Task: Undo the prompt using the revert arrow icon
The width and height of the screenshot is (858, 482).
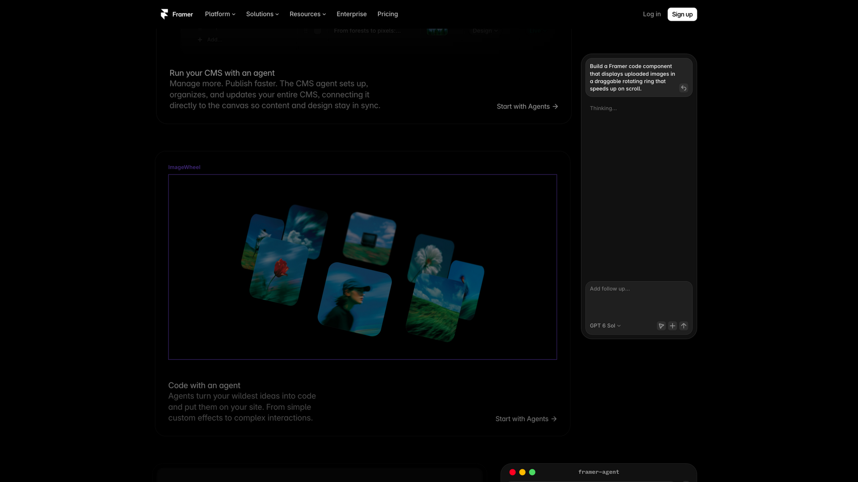Action: point(683,88)
